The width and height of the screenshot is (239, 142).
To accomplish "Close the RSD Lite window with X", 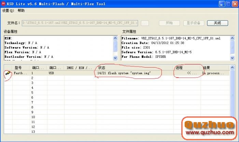I will tap(235, 4).
